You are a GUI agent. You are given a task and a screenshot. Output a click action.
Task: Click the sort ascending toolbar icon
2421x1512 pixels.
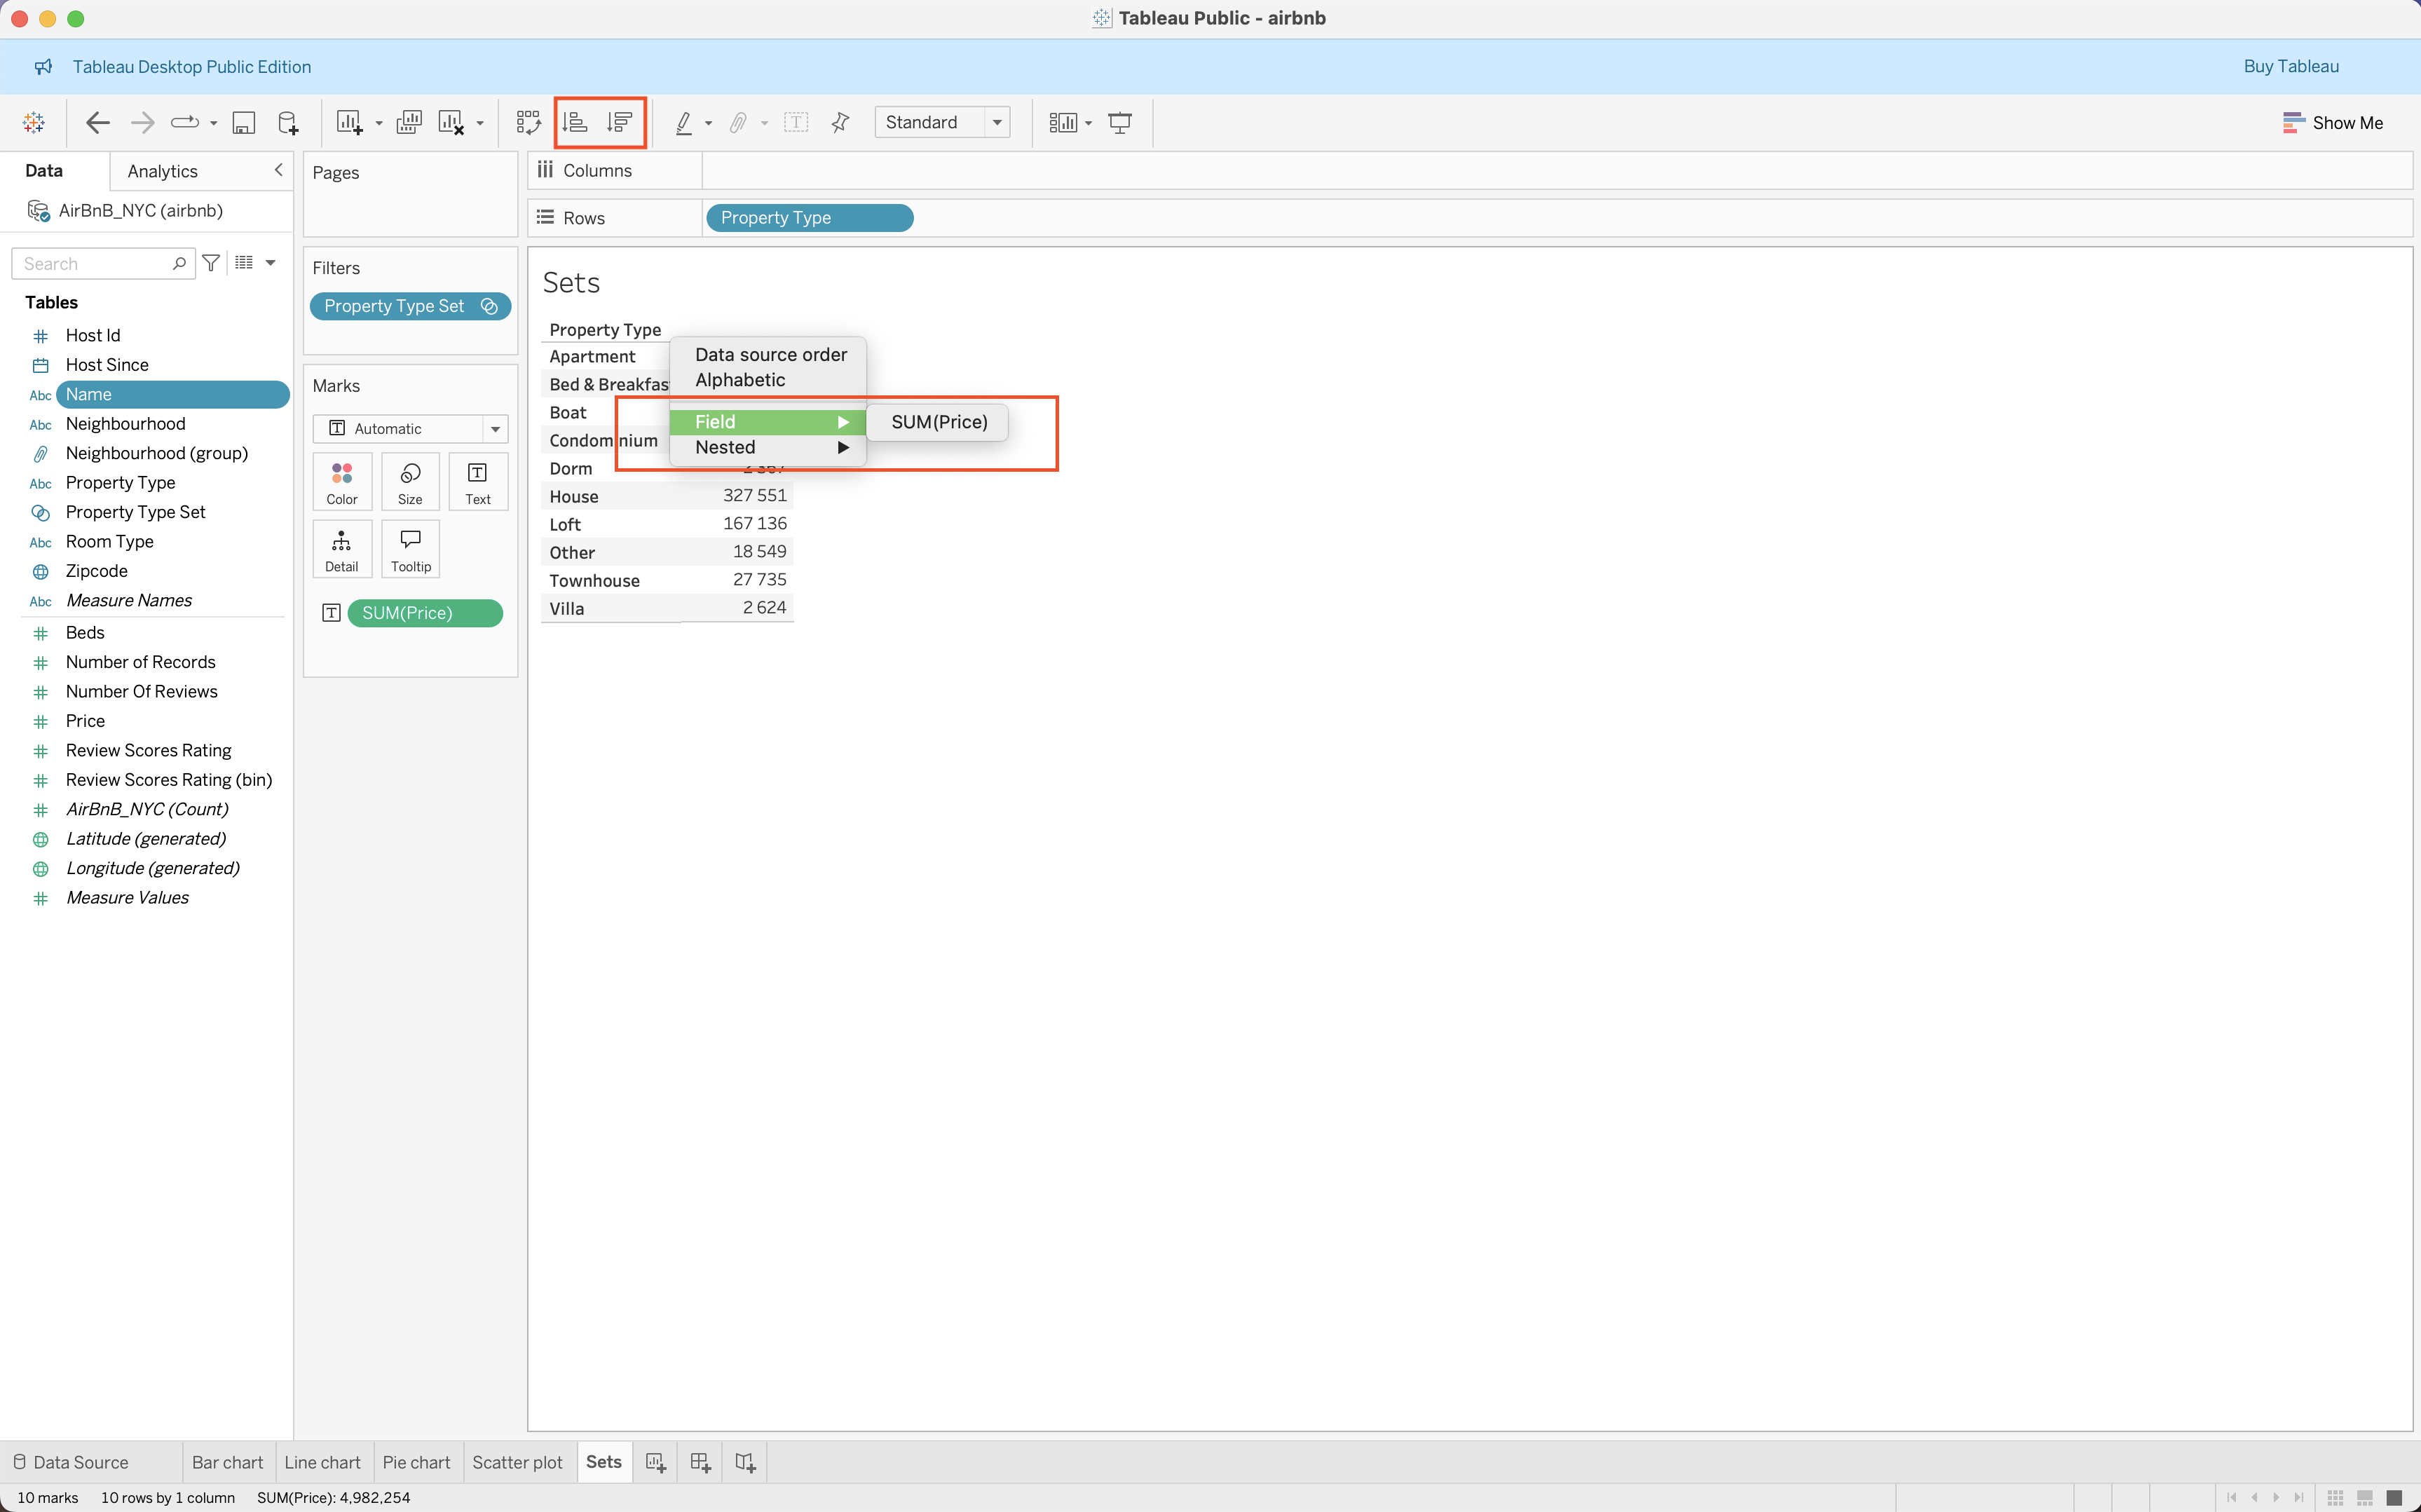point(575,122)
